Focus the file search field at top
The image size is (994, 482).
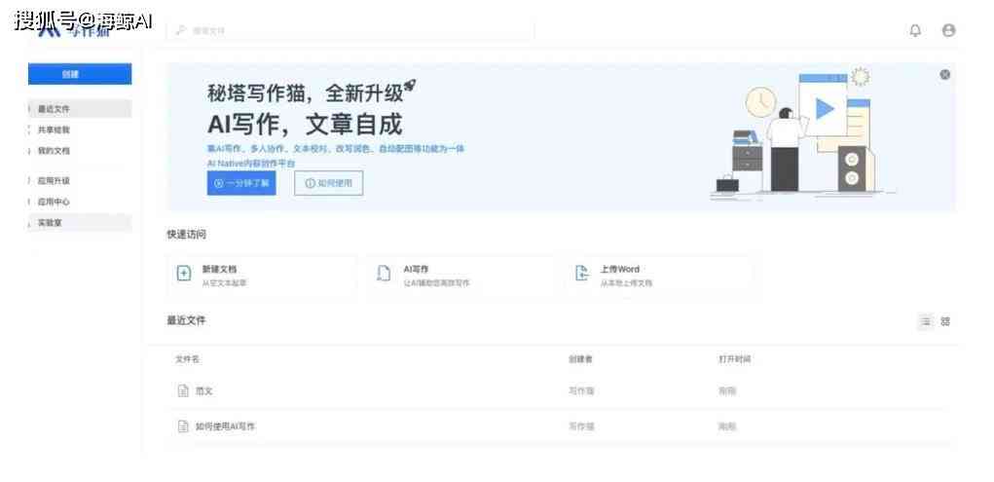tap(350, 30)
